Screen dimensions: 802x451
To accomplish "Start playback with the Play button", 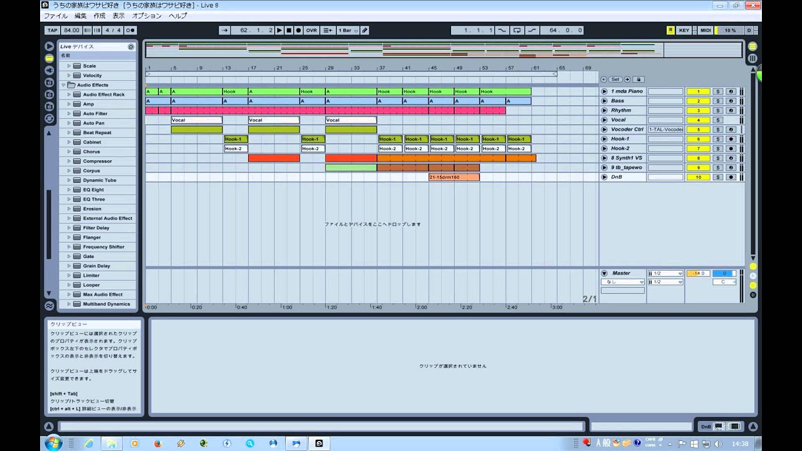I will click(x=279, y=30).
